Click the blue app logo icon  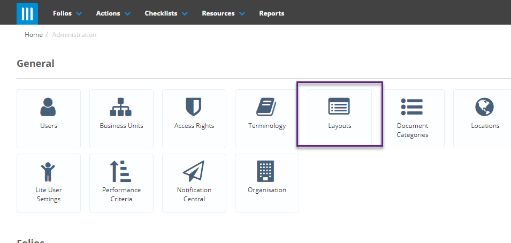coord(27,14)
